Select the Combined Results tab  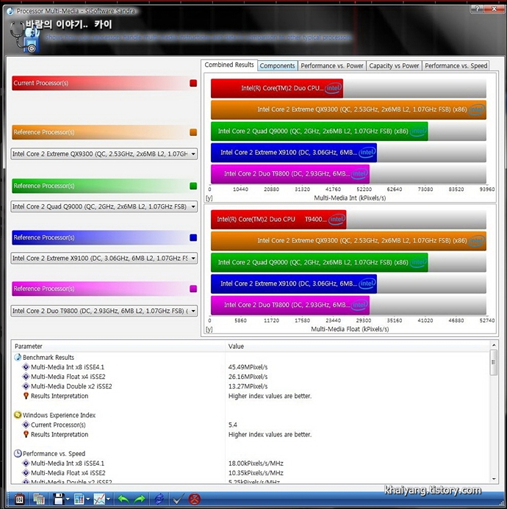(x=229, y=65)
